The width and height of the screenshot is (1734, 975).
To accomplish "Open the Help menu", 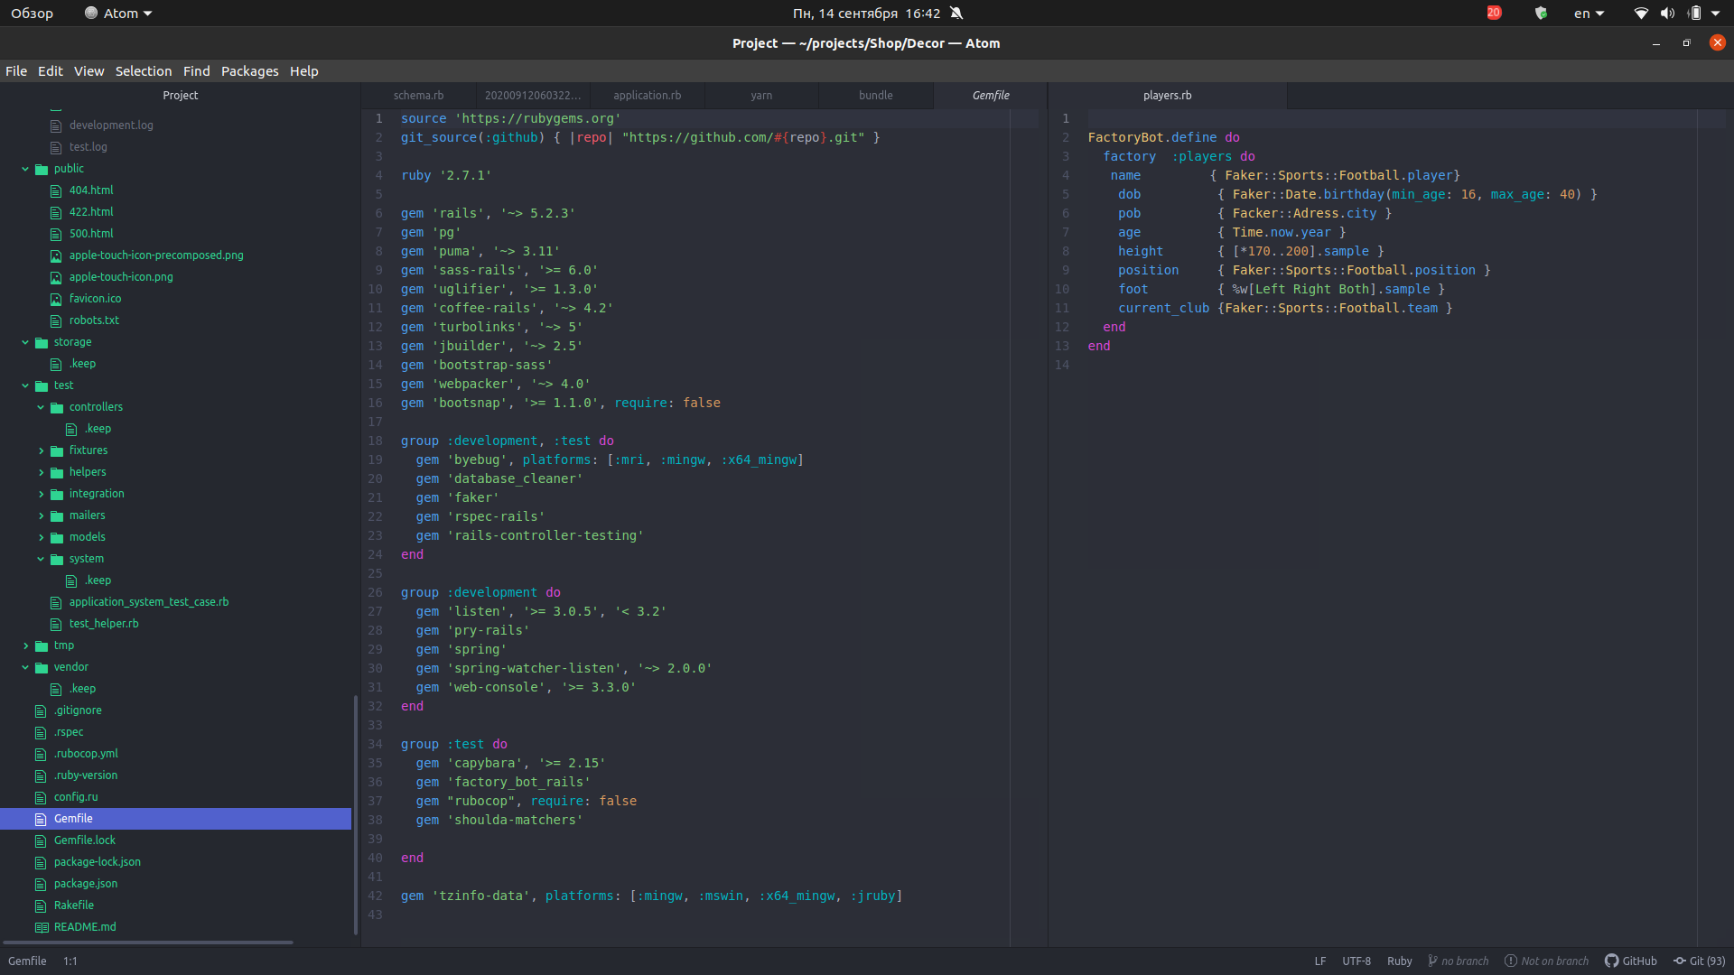I will (x=303, y=71).
